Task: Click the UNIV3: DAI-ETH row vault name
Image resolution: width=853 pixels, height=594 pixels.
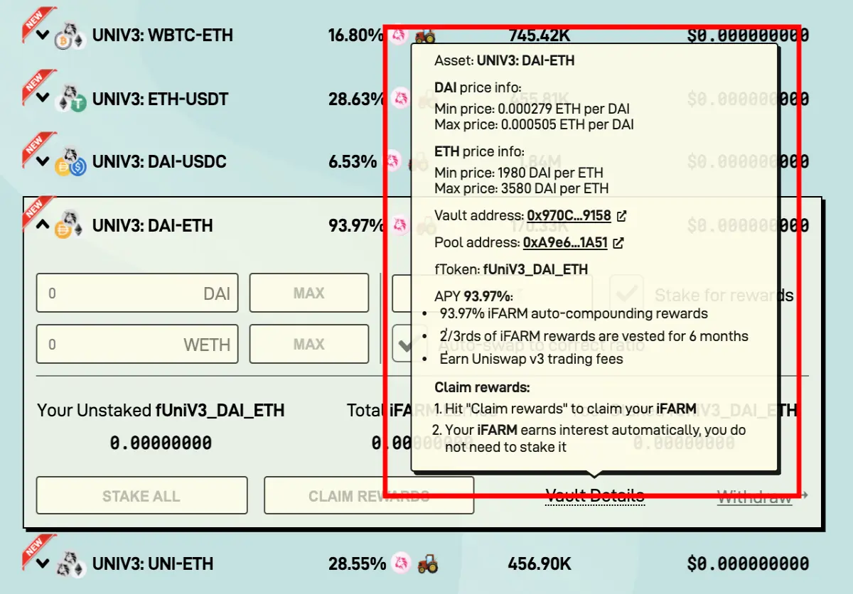Action: click(x=153, y=225)
